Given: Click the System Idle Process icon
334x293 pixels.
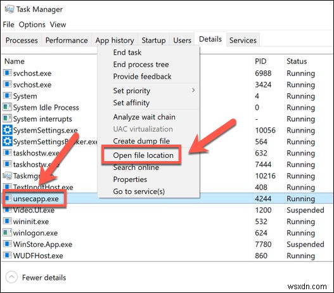Looking at the screenshot, I should (8, 107).
